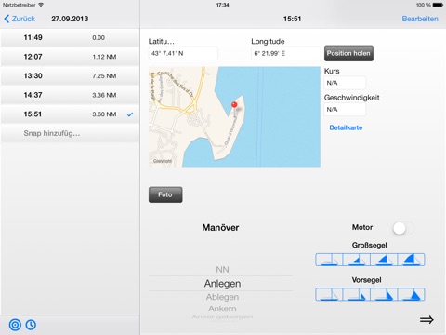Toggle the Motor switch
Screen dimensions: 446x335
[403, 229]
